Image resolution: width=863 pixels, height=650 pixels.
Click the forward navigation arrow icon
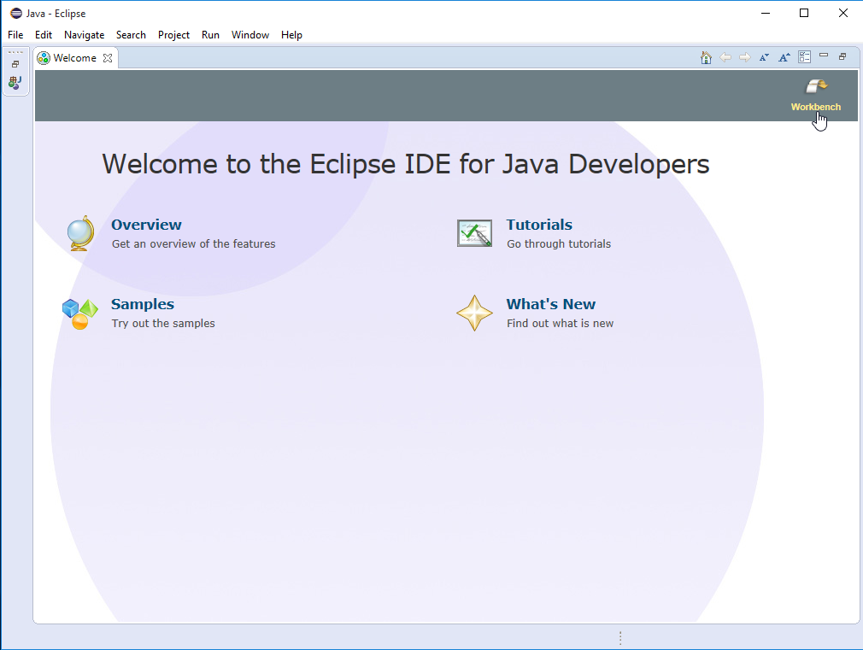(744, 56)
